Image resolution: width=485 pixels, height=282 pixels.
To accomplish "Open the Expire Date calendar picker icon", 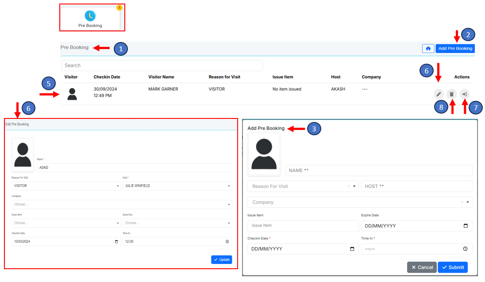I will pyautogui.click(x=466, y=226).
